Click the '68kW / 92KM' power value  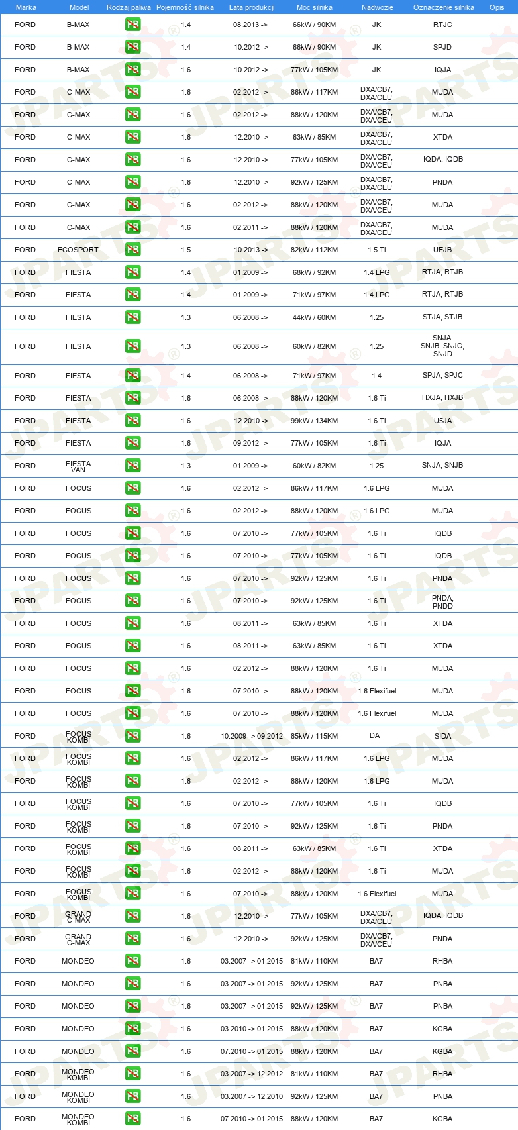pos(314,272)
